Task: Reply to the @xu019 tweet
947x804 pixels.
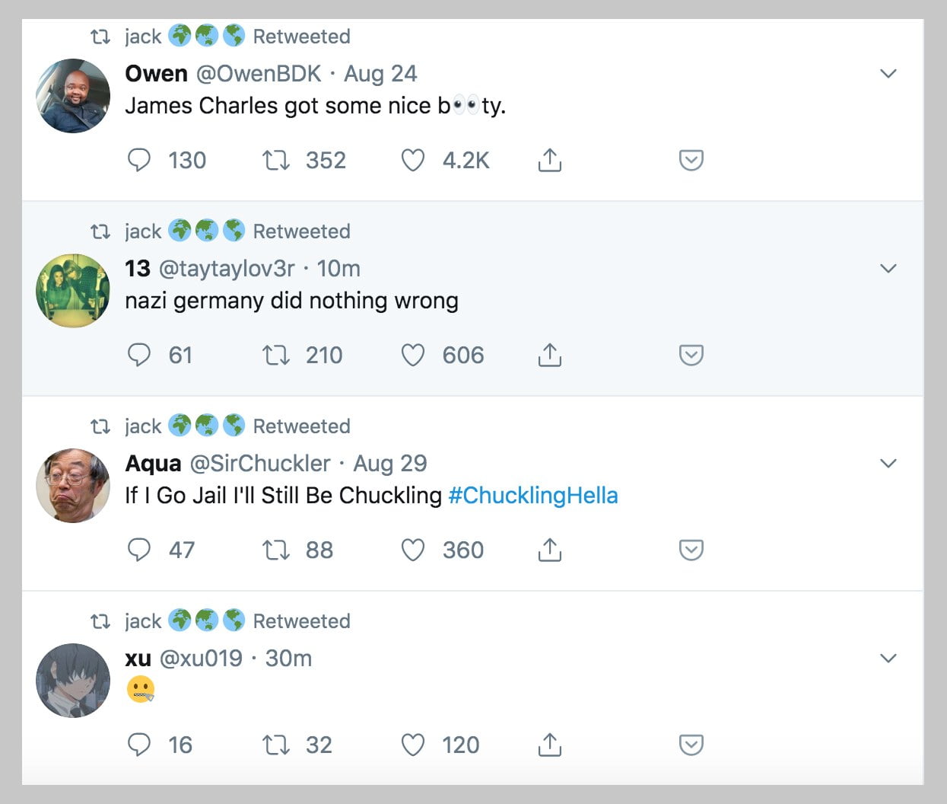Action: pyautogui.click(x=139, y=745)
